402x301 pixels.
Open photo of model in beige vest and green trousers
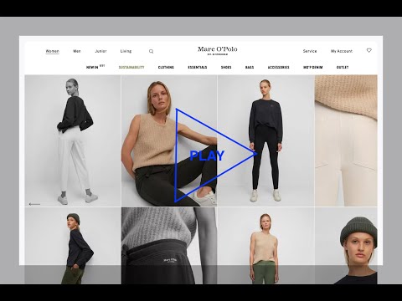pos(265,246)
